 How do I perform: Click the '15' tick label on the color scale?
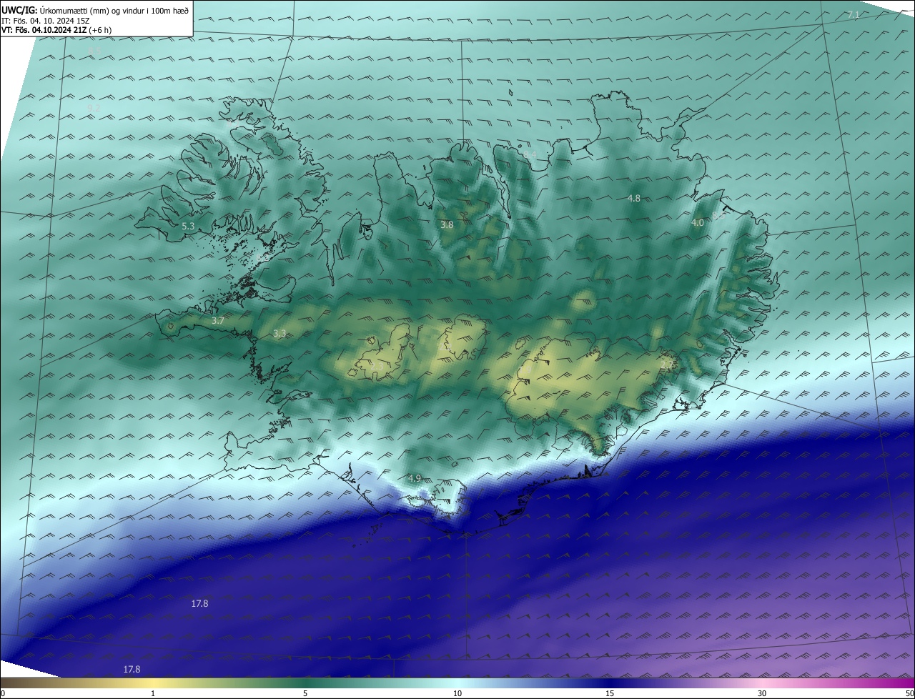[610, 693]
